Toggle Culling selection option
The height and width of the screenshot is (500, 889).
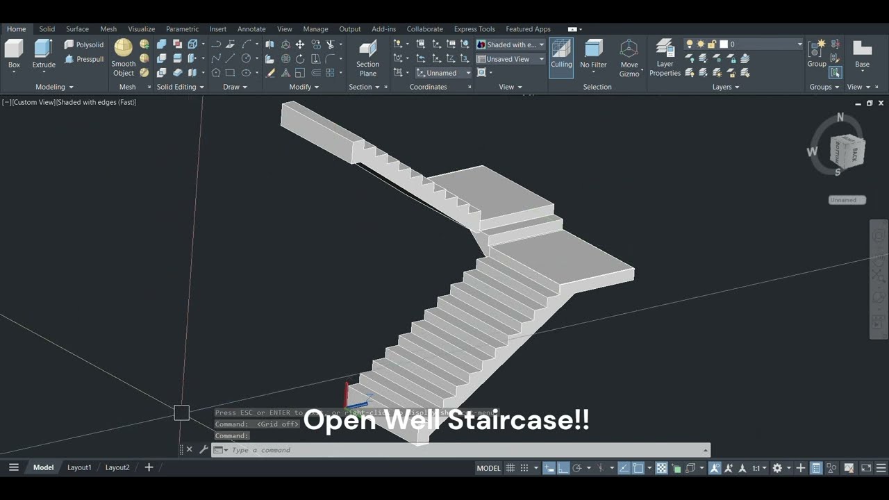561,58
